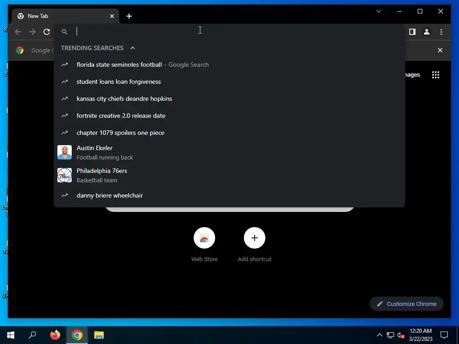Open the Windows Start menu
This screenshot has width=459, height=344.
pos(11,335)
